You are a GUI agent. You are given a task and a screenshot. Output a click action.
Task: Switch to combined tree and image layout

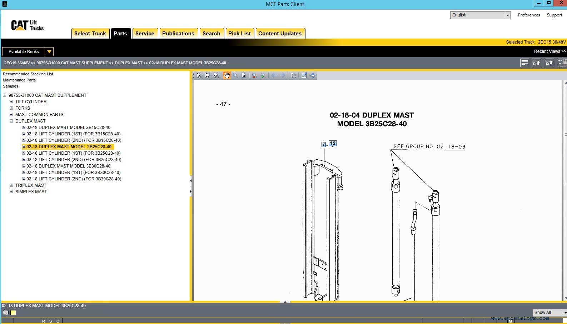[x=562, y=63]
